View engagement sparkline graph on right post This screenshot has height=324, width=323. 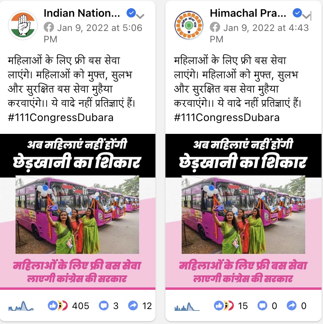tap(187, 306)
